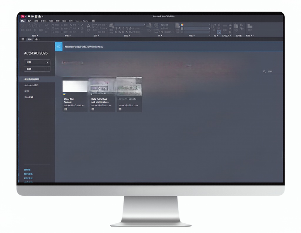Expand the Layers (图层) panel title

coord(127,36)
